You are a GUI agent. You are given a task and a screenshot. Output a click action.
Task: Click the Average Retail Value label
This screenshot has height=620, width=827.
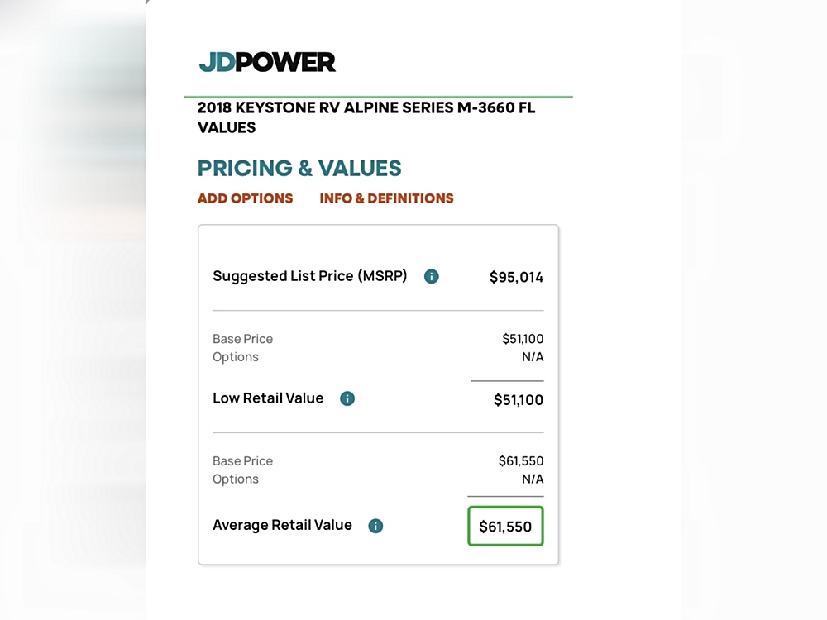[x=282, y=525]
